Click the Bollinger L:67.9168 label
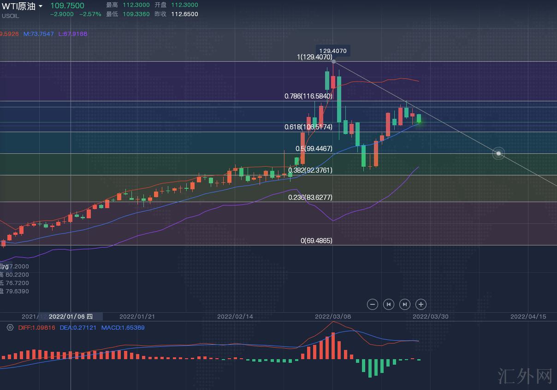Image resolution: width=557 pixels, height=390 pixels. pyautogui.click(x=73, y=34)
